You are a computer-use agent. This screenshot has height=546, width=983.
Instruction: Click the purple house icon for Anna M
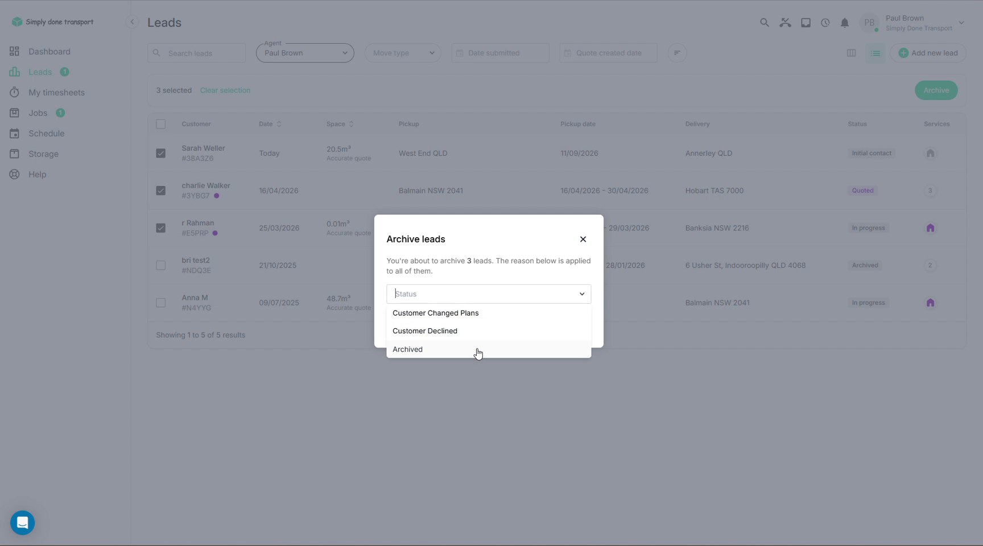[x=930, y=303]
